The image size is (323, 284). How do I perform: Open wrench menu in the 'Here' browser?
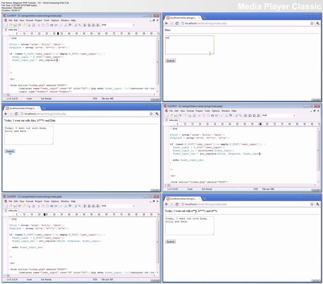pos(318,23)
